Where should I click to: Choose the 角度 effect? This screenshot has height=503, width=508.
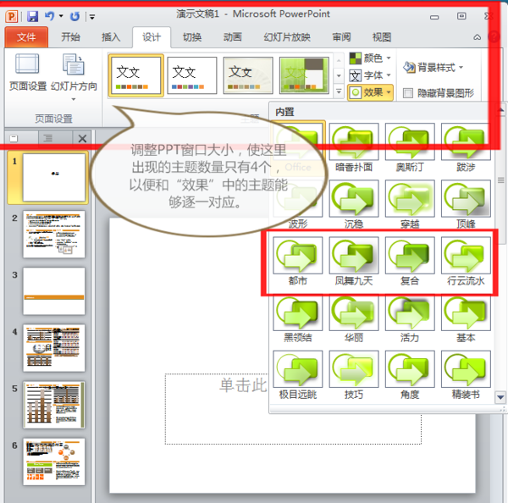coord(410,375)
